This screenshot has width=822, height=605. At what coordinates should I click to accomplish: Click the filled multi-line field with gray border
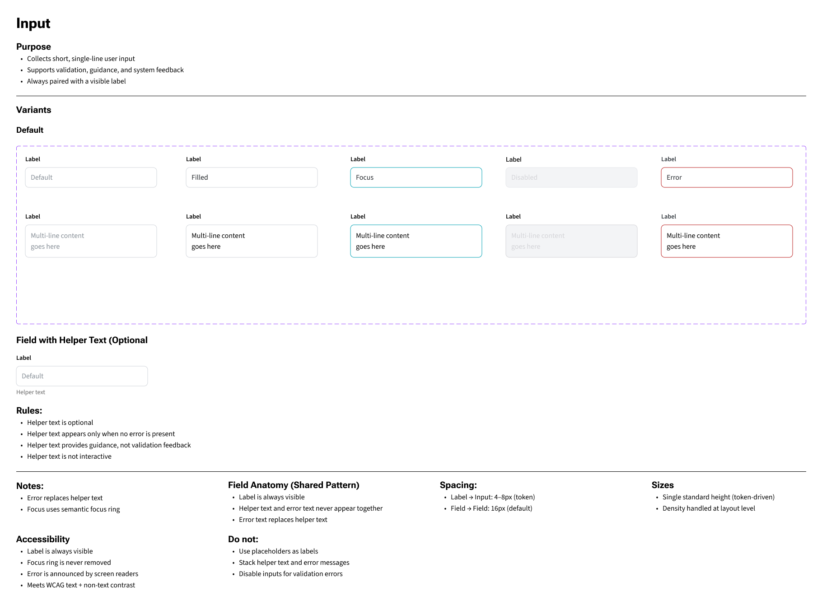(x=252, y=241)
